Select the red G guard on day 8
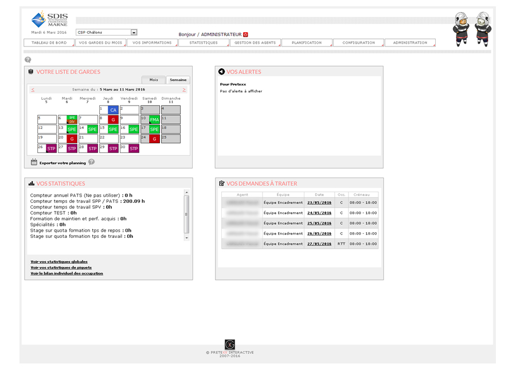This screenshot has width=516, height=391. pos(113,119)
